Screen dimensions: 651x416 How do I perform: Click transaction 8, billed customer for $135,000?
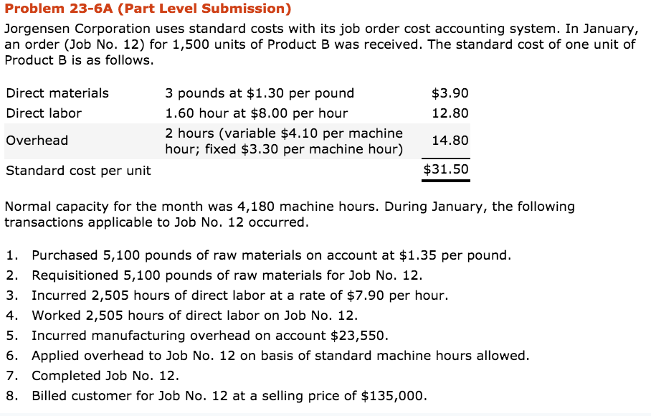click(229, 396)
